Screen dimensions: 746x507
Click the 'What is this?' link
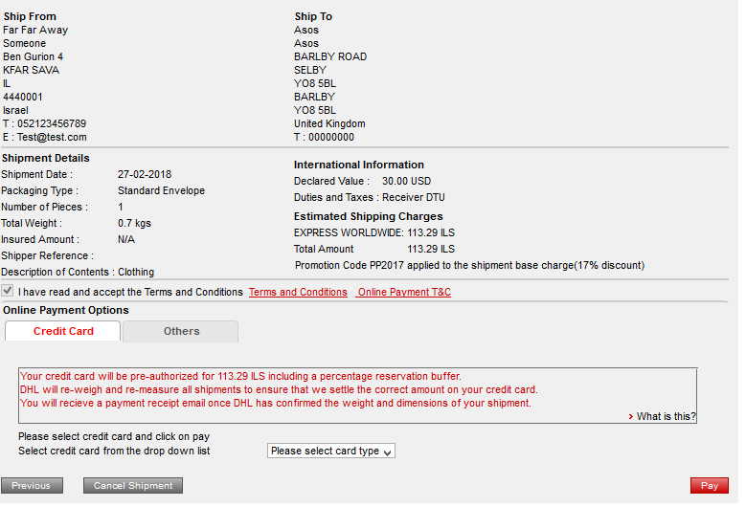666,417
